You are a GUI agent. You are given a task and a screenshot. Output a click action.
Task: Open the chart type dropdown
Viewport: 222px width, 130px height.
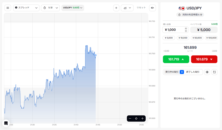[x=127, y=8]
